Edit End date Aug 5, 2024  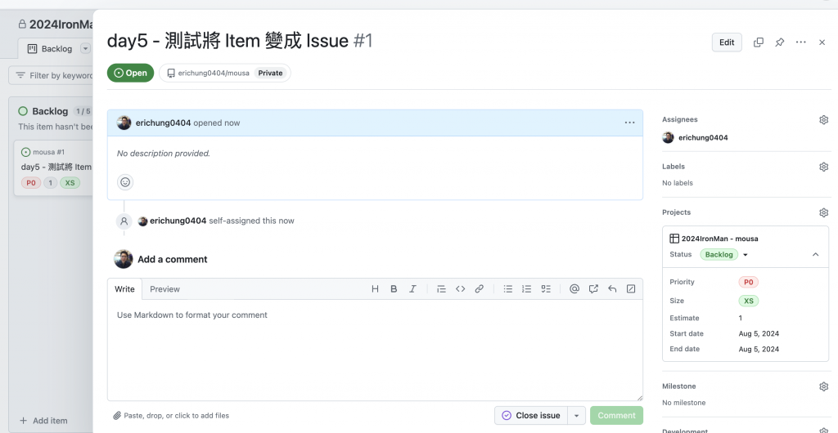click(759, 350)
